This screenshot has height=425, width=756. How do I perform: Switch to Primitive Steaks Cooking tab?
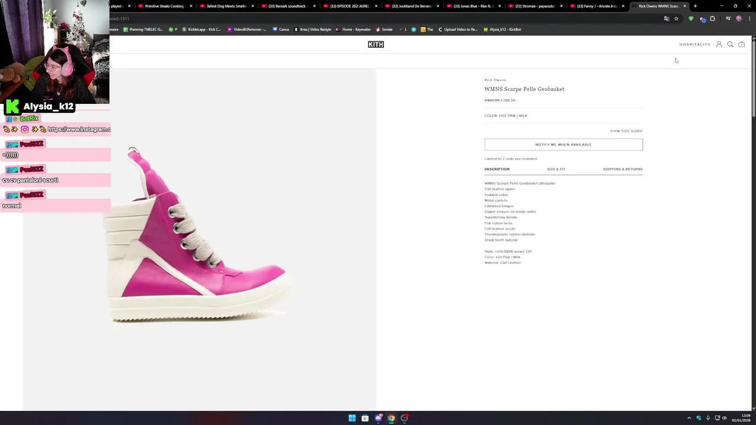coord(165,6)
